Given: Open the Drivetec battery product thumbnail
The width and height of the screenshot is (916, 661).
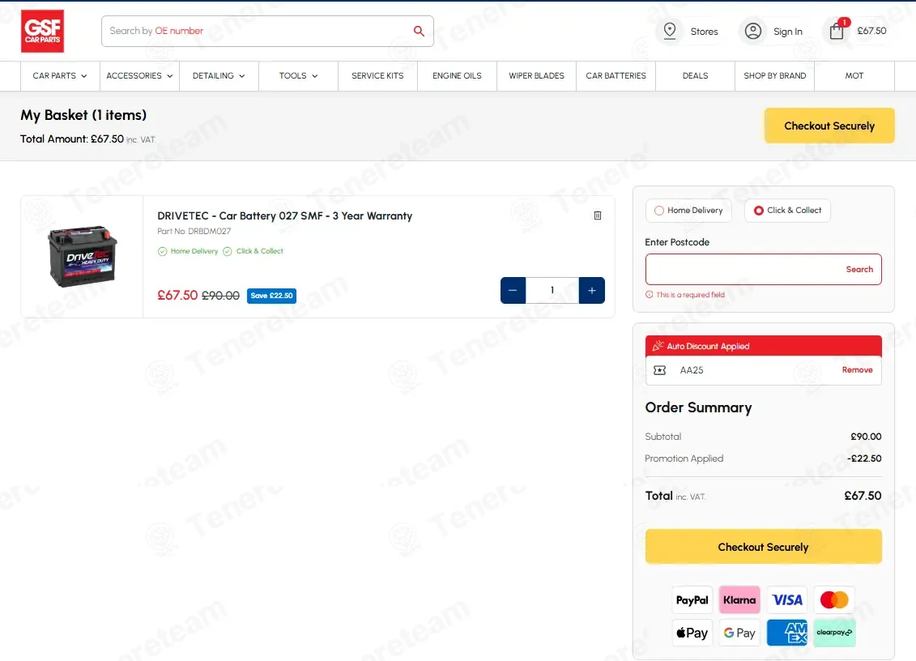Looking at the screenshot, I should tap(83, 257).
